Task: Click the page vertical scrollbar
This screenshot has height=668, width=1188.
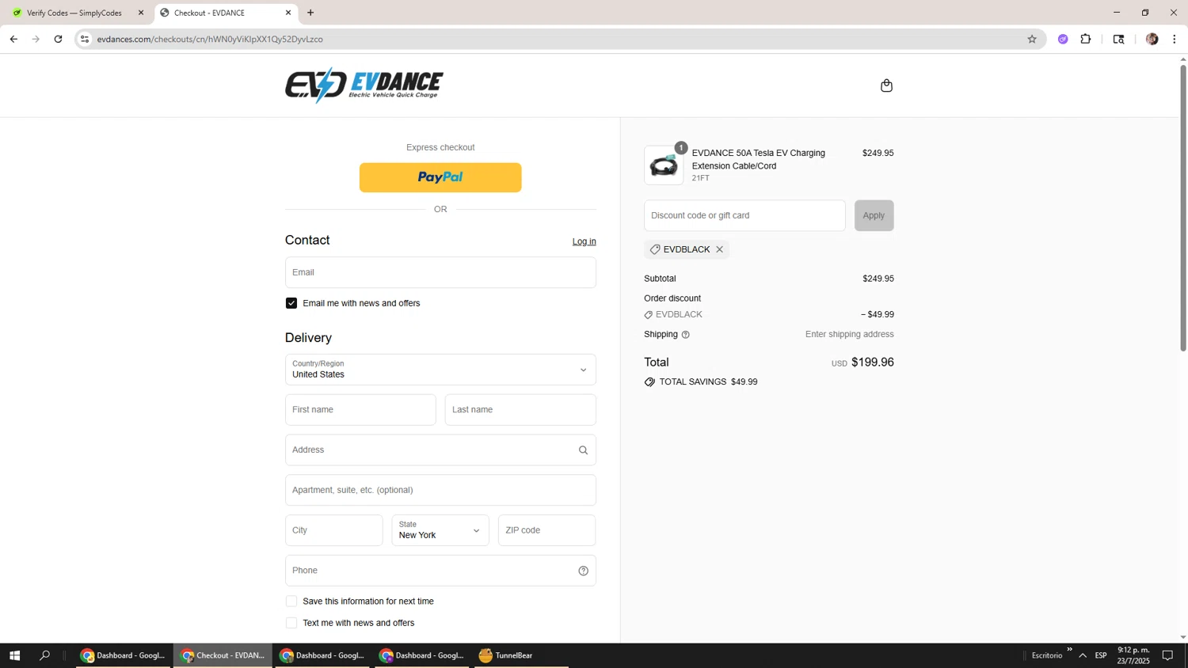Action: click(1183, 207)
